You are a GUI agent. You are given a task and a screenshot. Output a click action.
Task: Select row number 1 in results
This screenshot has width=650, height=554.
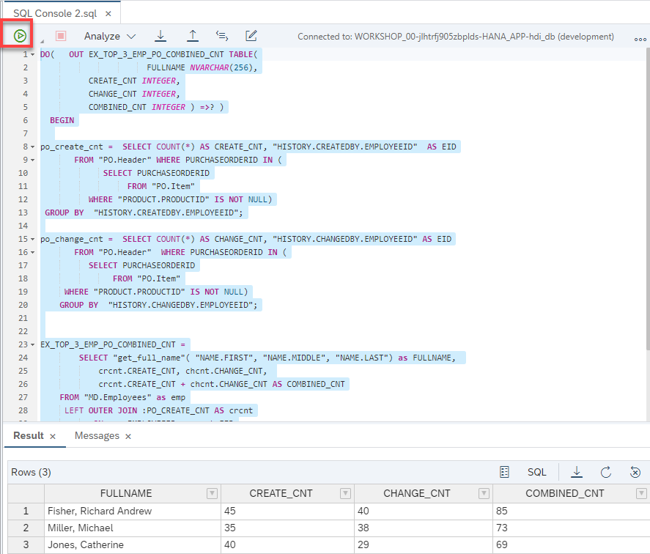click(26, 511)
